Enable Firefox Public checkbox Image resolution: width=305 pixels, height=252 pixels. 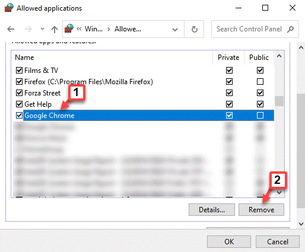tap(260, 81)
